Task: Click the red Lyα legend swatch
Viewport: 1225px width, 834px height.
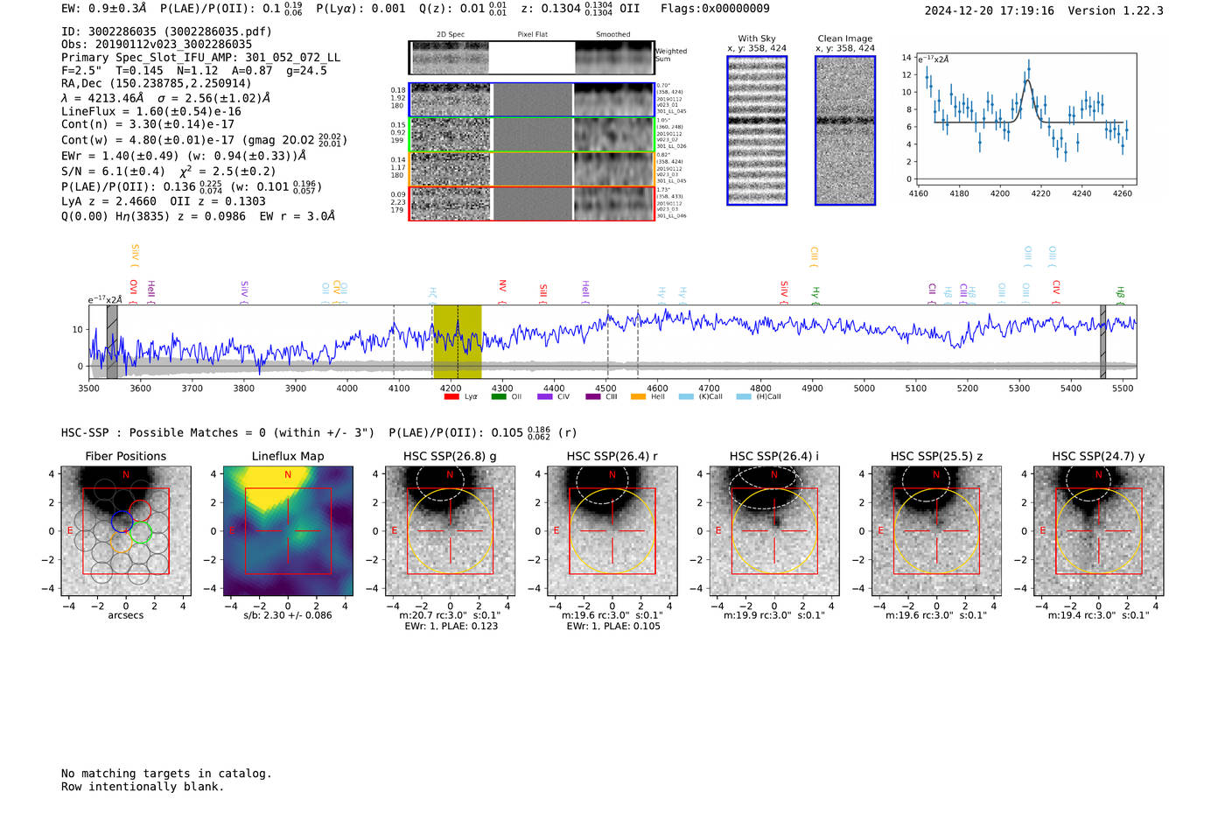Action: coord(451,396)
